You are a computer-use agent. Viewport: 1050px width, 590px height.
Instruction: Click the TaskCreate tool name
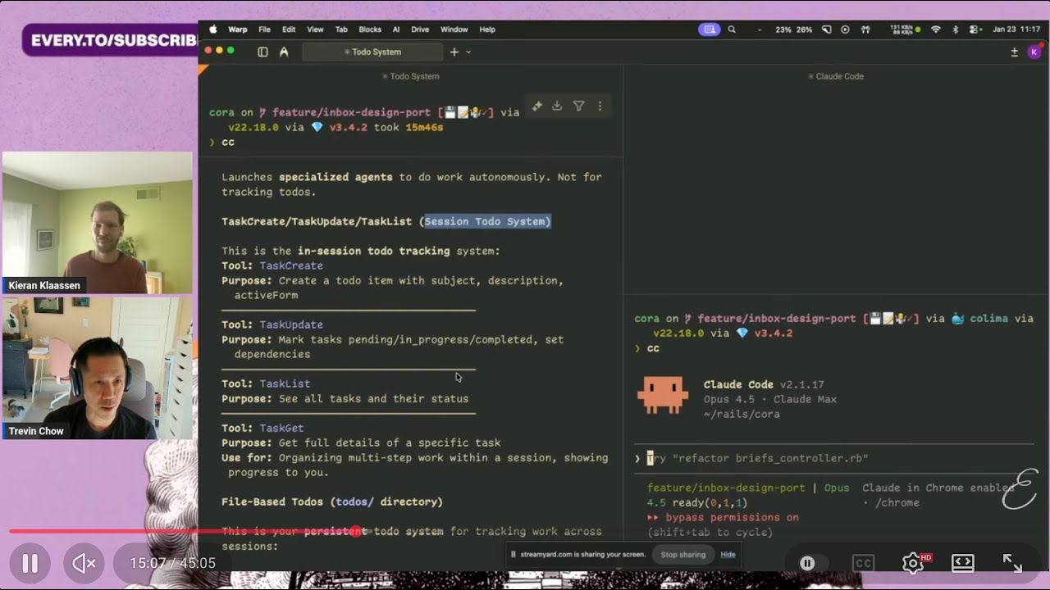(x=291, y=265)
